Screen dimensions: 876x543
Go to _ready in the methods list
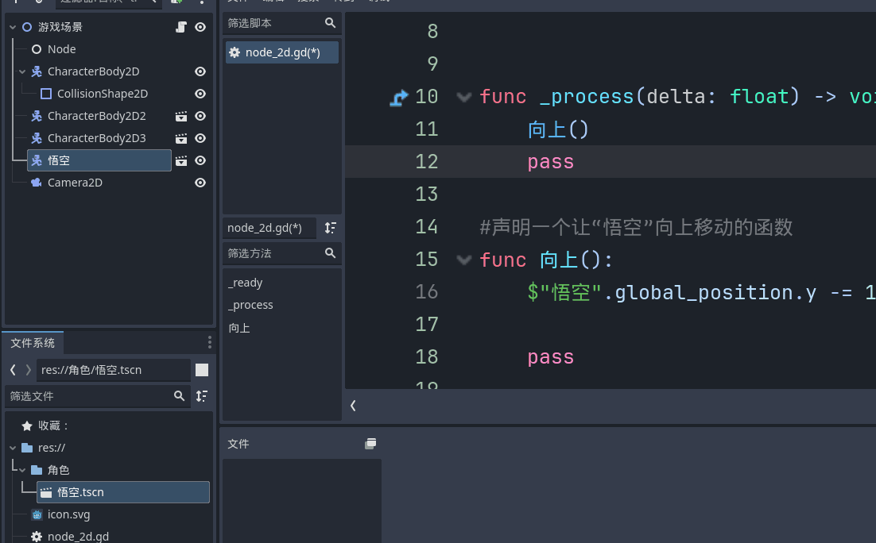[245, 283]
